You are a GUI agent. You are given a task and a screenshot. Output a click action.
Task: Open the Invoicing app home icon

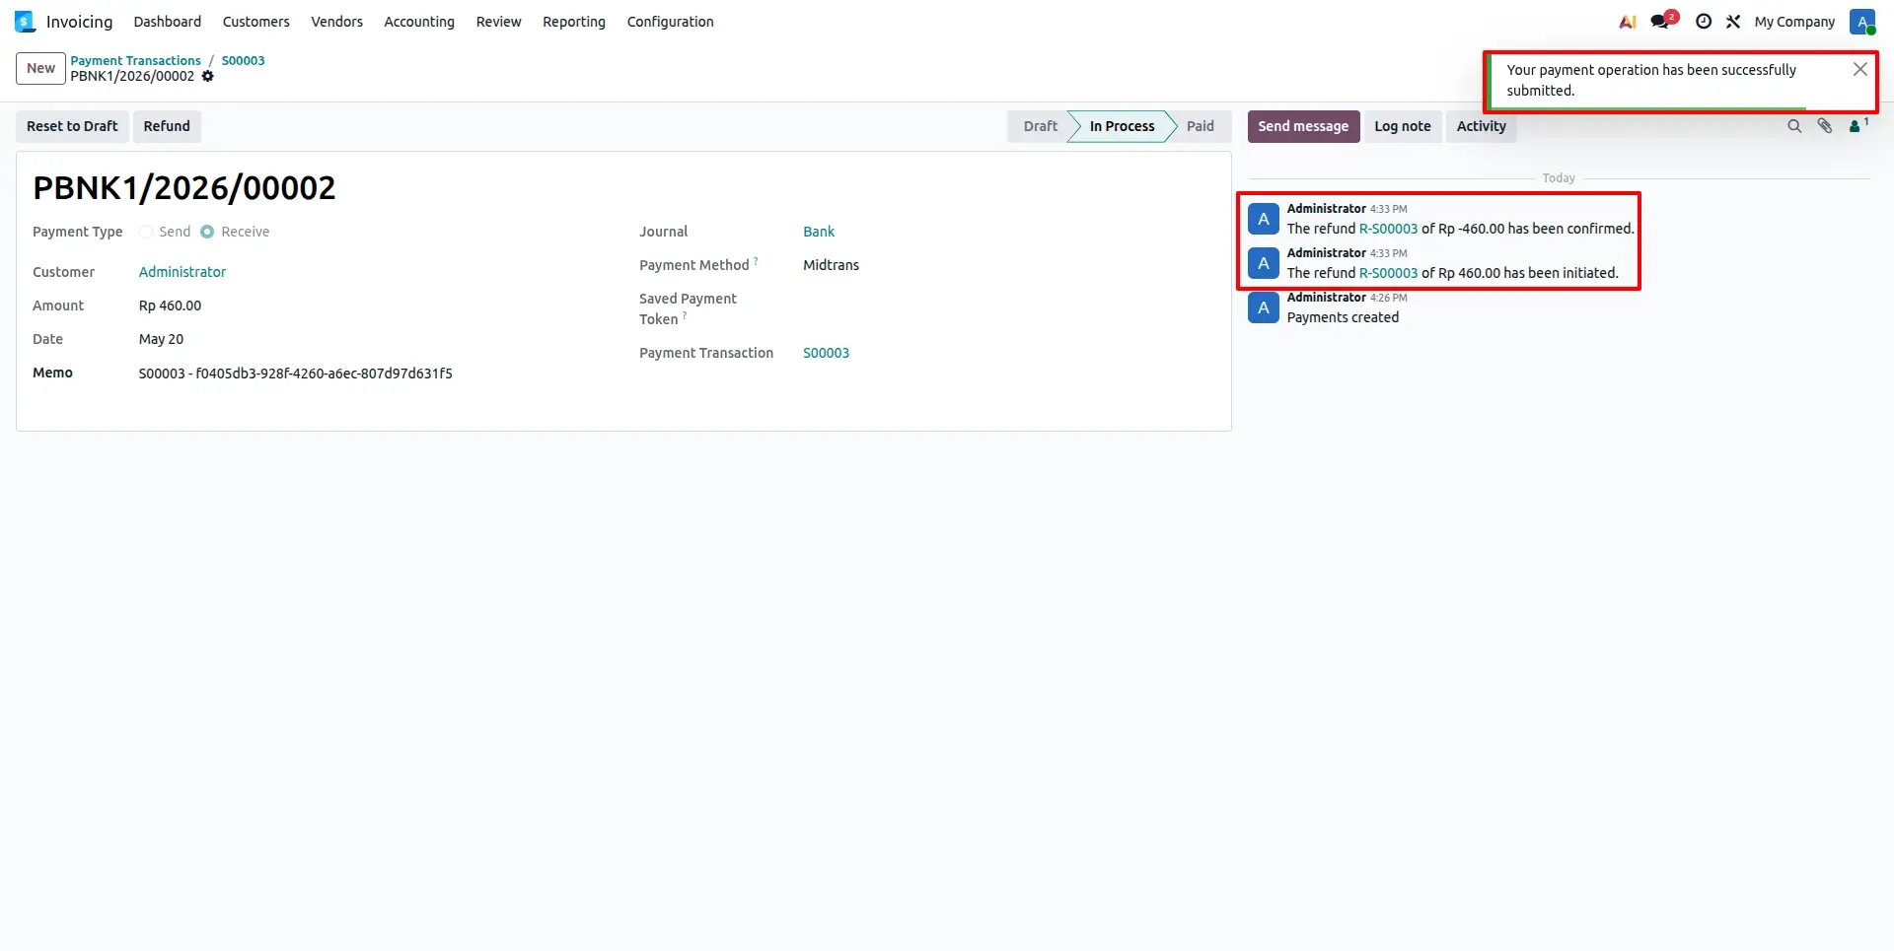25,22
